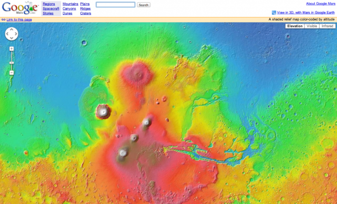Open the Regions category
The height and width of the screenshot is (204, 337).
[49, 4]
